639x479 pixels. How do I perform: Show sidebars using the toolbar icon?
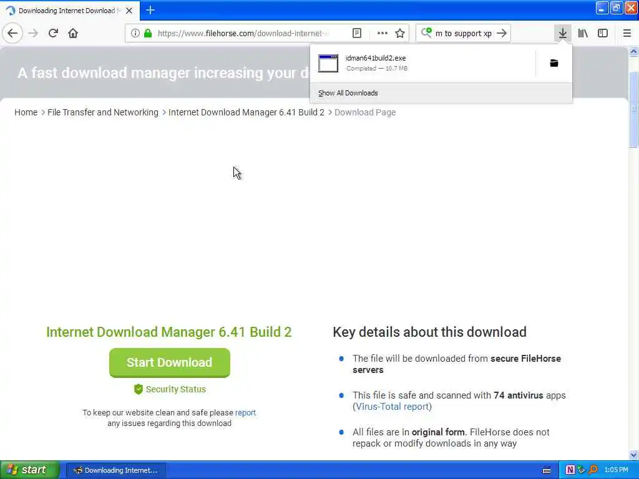point(603,33)
